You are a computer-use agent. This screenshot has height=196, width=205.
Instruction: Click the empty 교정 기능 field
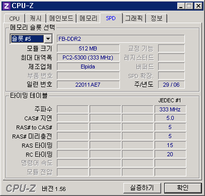tap(171, 48)
